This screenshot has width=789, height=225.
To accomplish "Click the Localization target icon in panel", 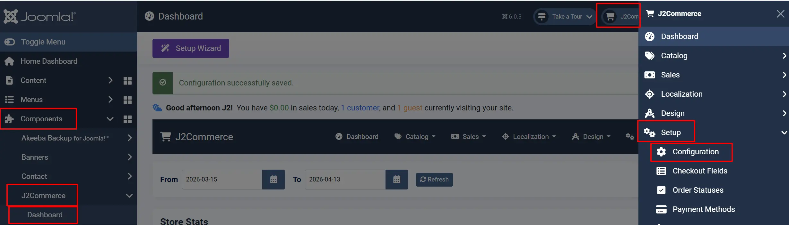I will click(650, 94).
